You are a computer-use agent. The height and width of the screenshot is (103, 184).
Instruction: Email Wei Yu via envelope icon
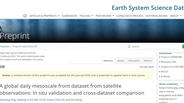pos(44,100)
